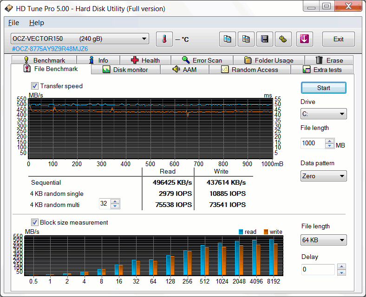Click the Extra tests tab icon
366x297 pixels.
point(306,70)
